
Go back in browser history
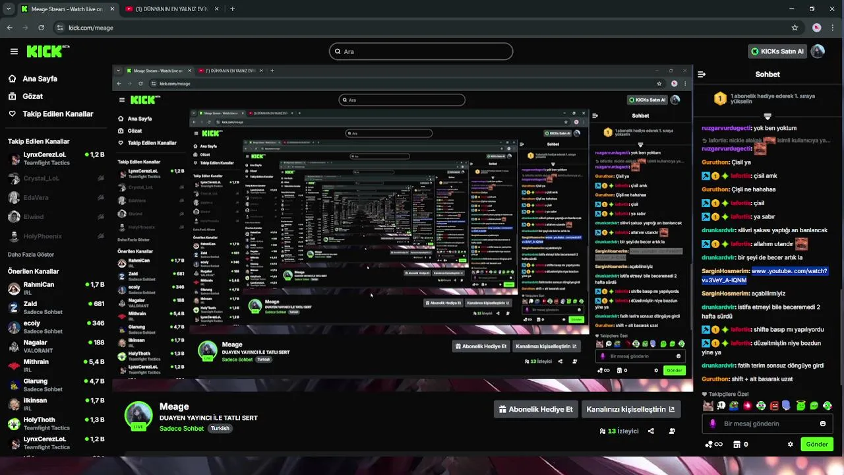click(x=10, y=28)
